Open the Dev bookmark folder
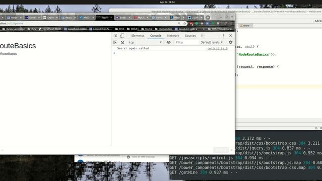This screenshot has height=181, width=322. (32, 29)
